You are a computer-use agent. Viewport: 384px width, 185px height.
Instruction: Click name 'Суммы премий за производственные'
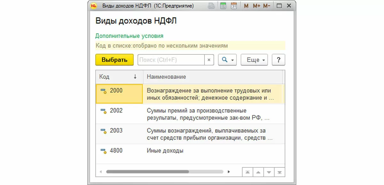(x=196, y=111)
